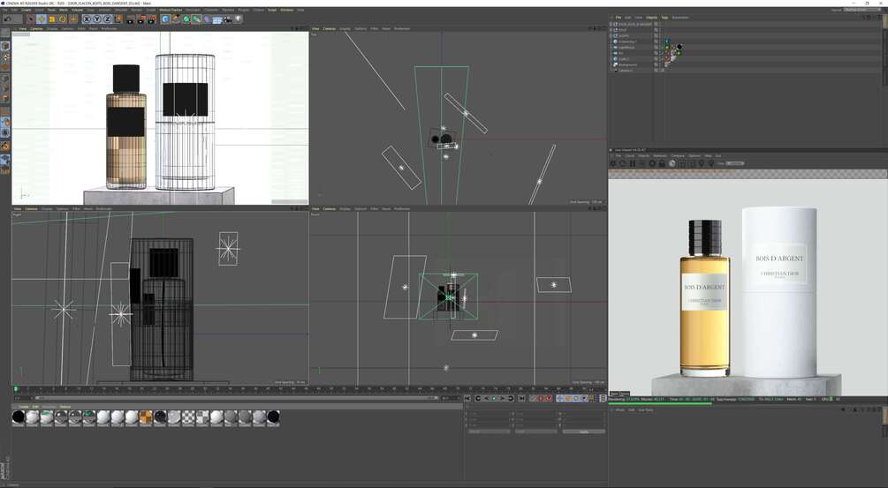Expand the first null object in Object Manager
Screen dimensions: 888x488
(x=611, y=24)
